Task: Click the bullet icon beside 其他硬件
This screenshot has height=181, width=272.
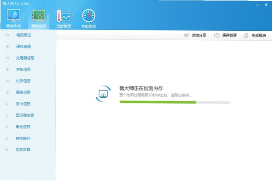Action: pyautogui.click(x=7, y=138)
